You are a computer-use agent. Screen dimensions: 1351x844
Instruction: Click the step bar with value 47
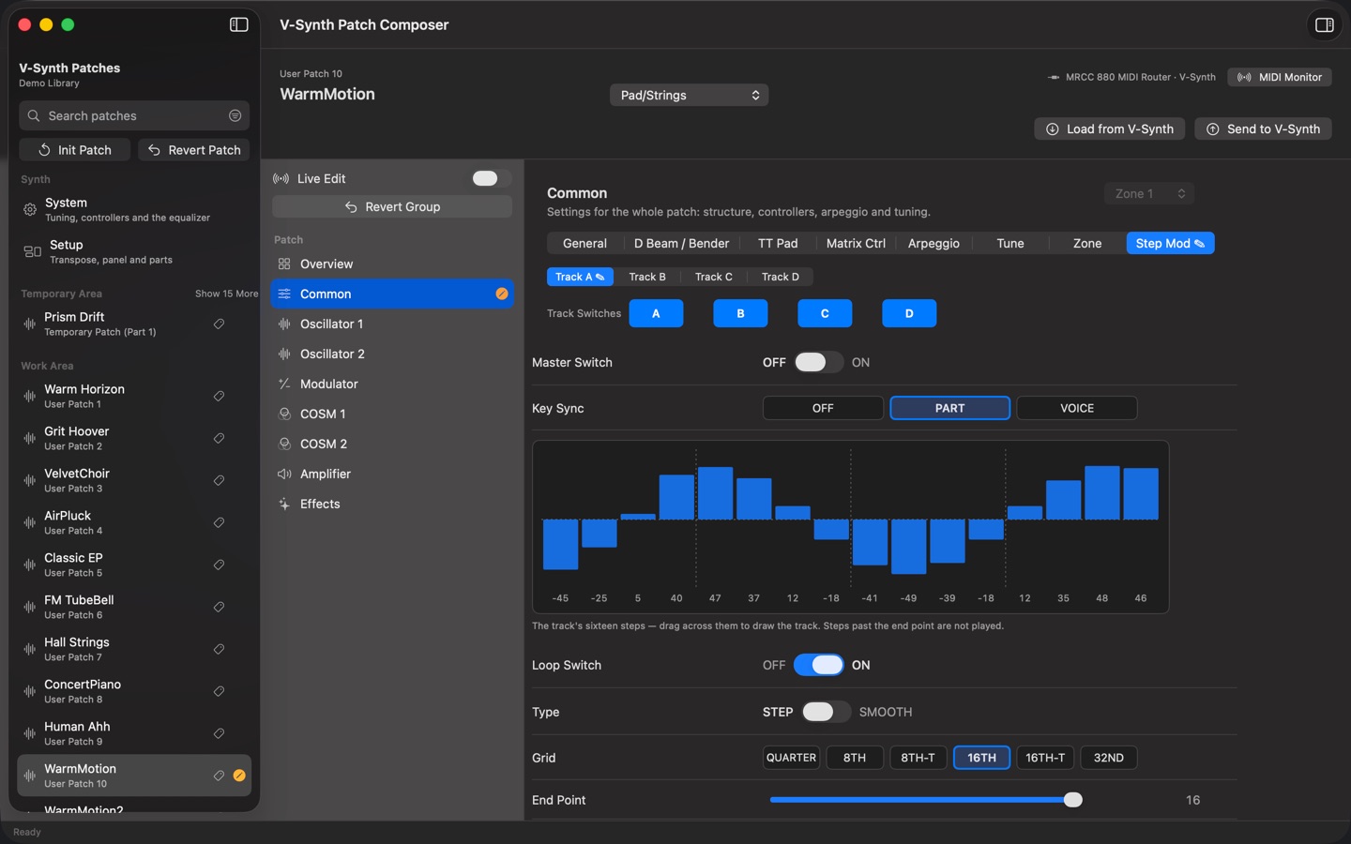pos(715,493)
